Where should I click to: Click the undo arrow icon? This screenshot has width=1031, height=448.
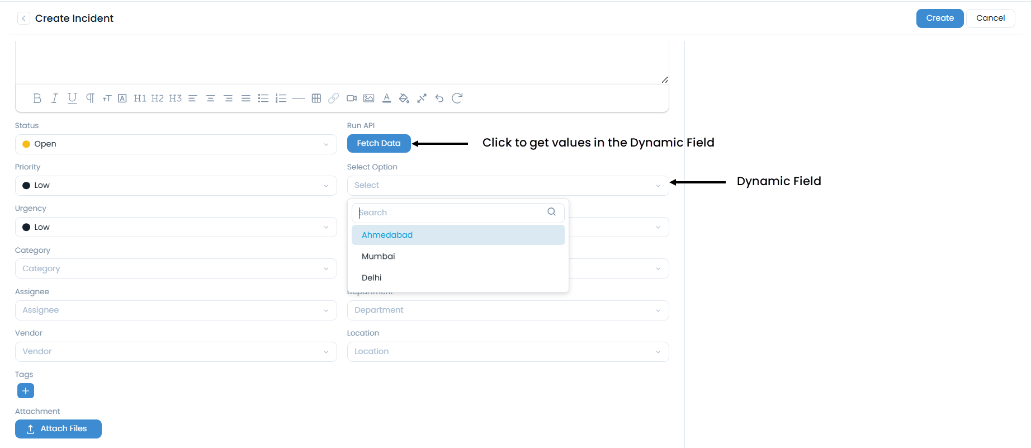coord(439,98)
